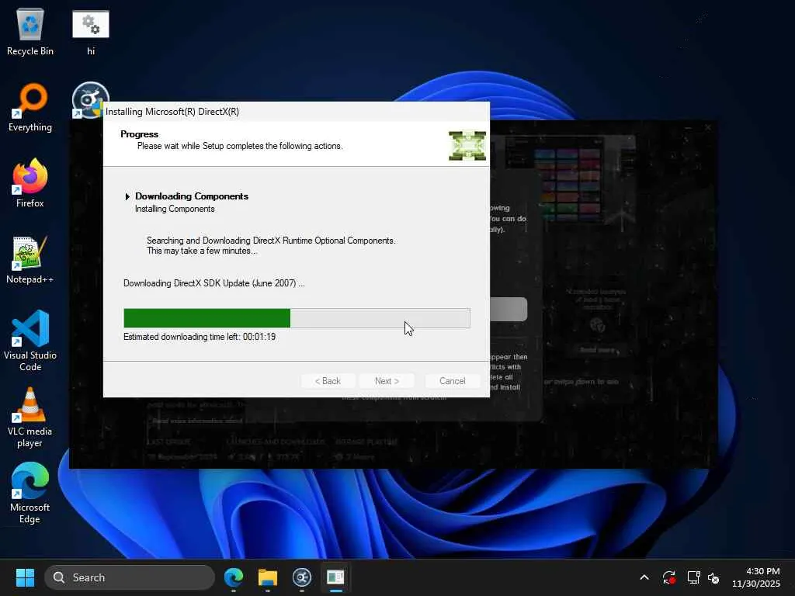Click the muted volume tray icon
Viewport: 795px width, 596px height.
[x=713, y=577]
